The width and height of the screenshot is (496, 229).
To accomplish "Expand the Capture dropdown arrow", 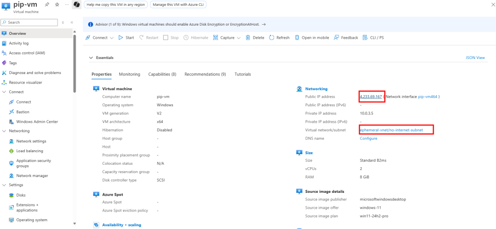I will click(238, 38).
